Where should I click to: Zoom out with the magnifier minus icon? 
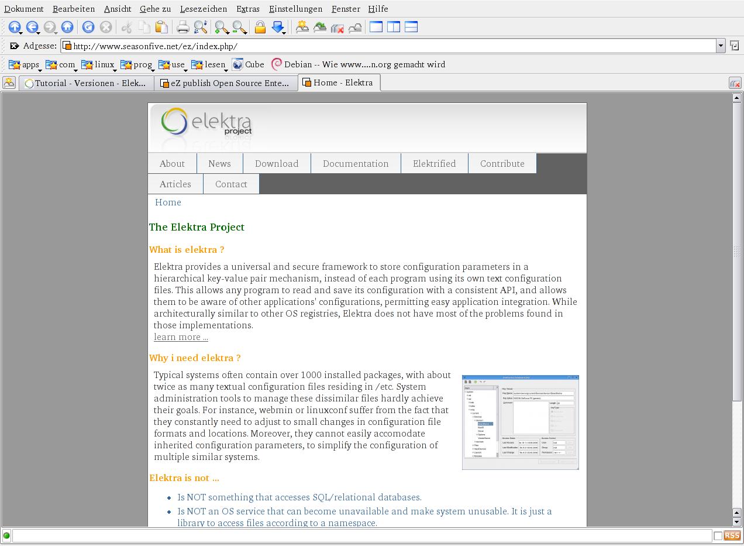[239, 27]
